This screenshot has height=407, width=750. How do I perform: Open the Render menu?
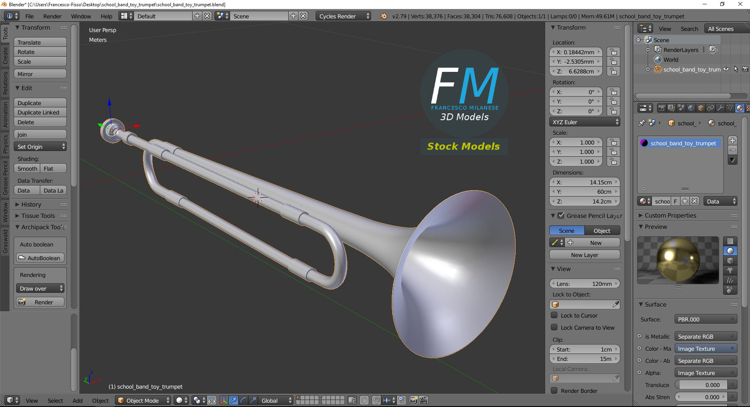tap(52, 16)
